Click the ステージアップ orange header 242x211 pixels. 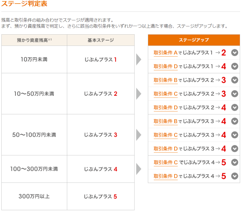pos(194,40)
